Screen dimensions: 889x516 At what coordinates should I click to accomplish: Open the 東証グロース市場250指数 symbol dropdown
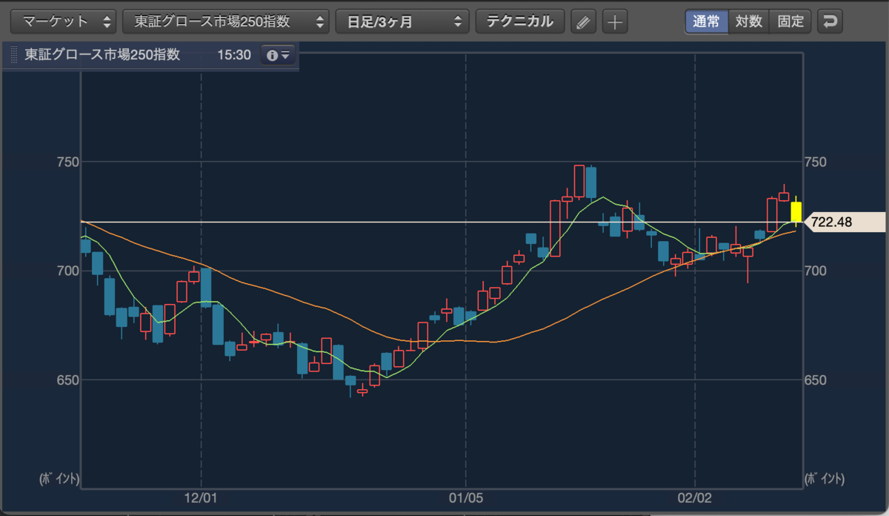(x=226, y=21)
